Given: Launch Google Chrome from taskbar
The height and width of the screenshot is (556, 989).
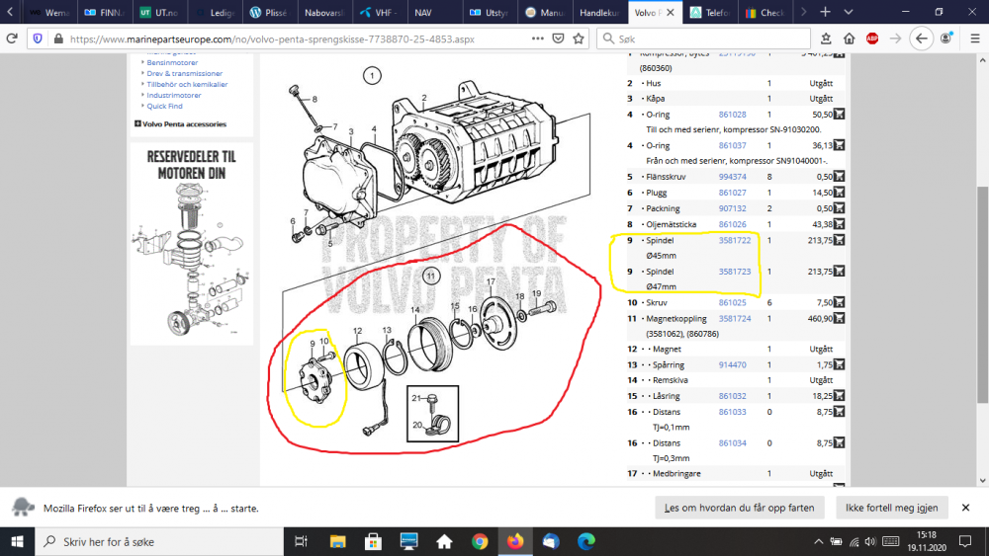Looking at the screenshot, I should pyautogui.click(x=480, y=541).
